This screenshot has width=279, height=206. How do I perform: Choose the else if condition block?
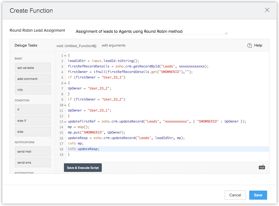tap(33, 121)
